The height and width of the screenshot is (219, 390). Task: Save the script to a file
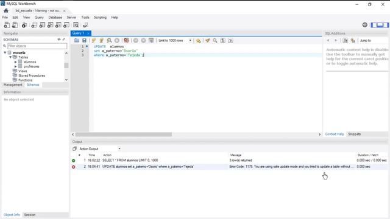pyautogui.click(x=84, y=41)
